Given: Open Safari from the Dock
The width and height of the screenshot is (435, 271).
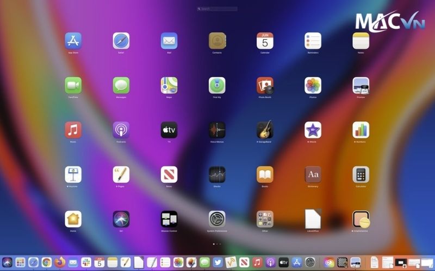Looking at the screenshot, I should click(x=34, y=262).
